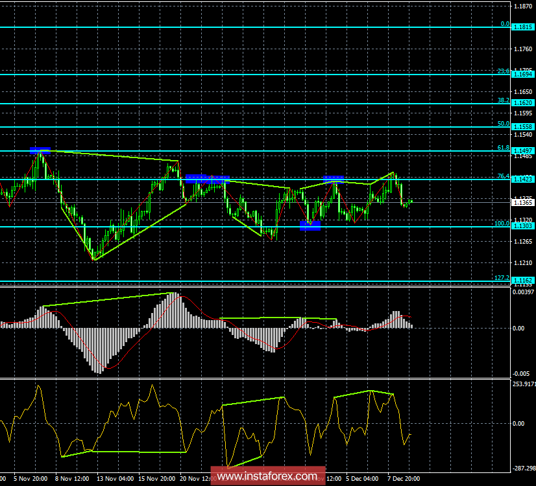The height and width of the screenshot is (486, 536).
Task: Select the 1.1497 price level tag
Action: [523, 151]
